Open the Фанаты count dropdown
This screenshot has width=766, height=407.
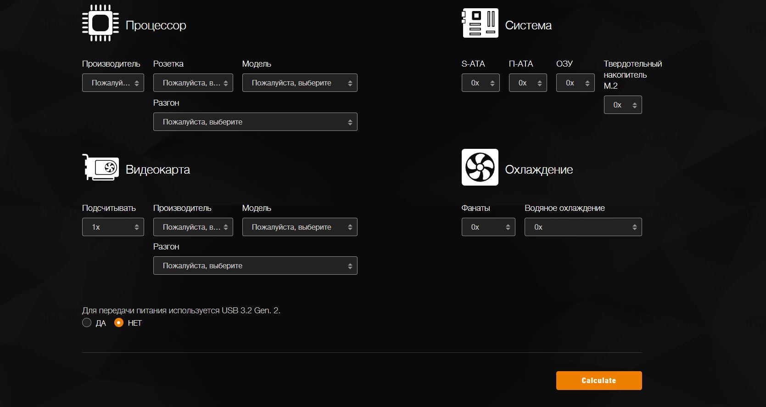pyautogui.click(x=488, y=227)
